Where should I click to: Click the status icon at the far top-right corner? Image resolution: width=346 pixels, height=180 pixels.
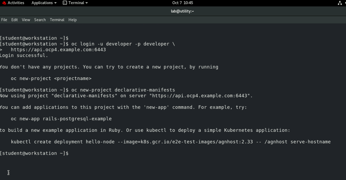pos(345,3)
